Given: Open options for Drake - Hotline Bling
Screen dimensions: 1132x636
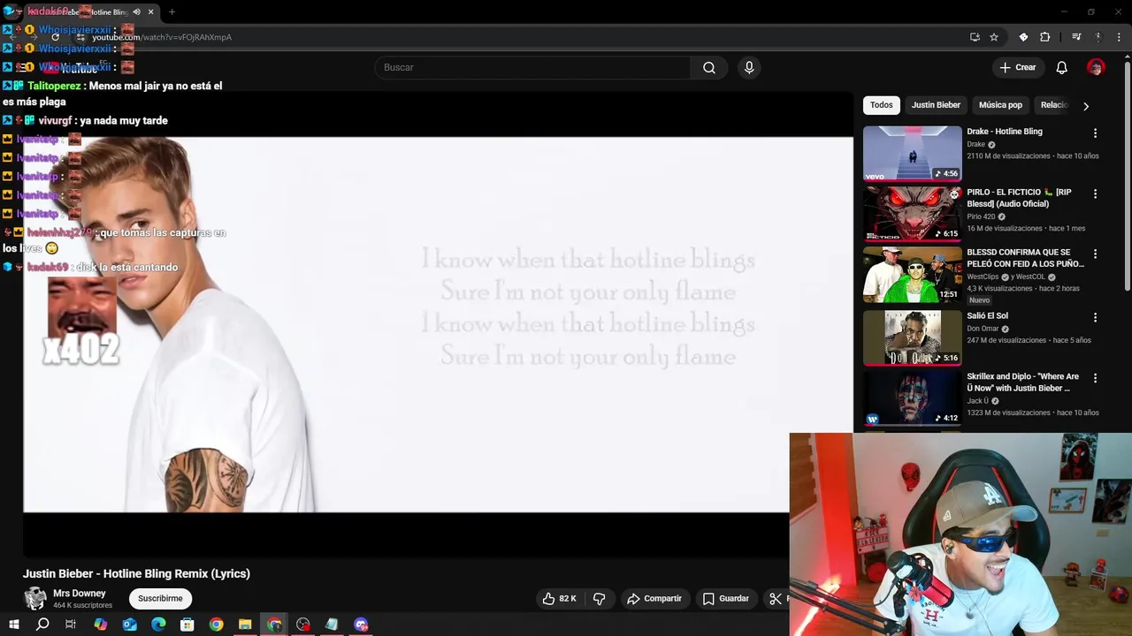Looking at the screenshot, I should pos(1095,133).
